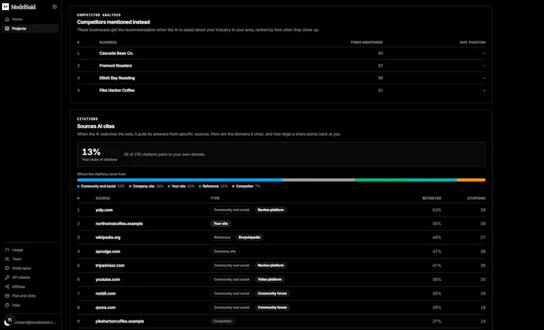Click the Encyclopedia tag in wikipedia row
The height and width of the screenshot is (330, 544).
pyautogui.click(x=250, y=237)
